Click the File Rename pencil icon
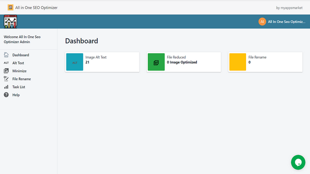Image resolution: width=310 pixels, height=174 pixels. click(x=6, y=79)
